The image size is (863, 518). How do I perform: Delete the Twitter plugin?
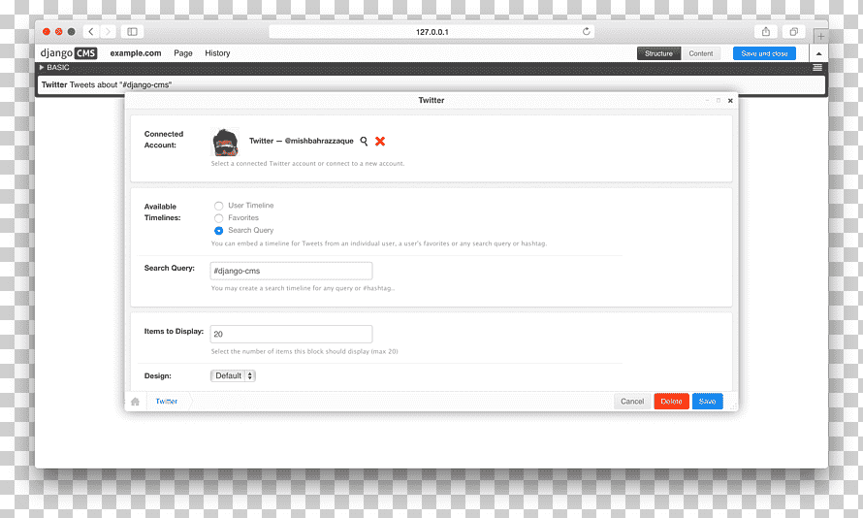coord(671,402)
